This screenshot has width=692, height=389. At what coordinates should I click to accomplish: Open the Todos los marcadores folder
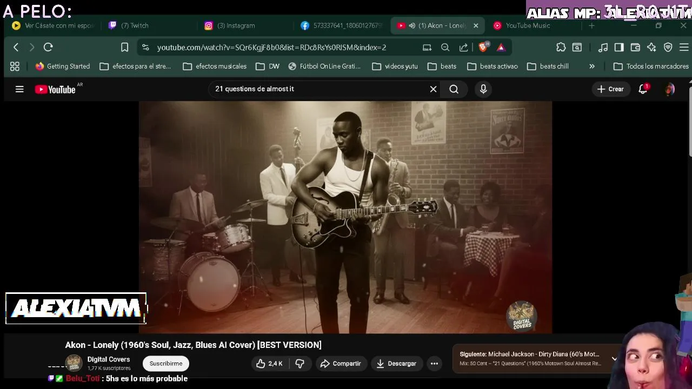point(651,66)
